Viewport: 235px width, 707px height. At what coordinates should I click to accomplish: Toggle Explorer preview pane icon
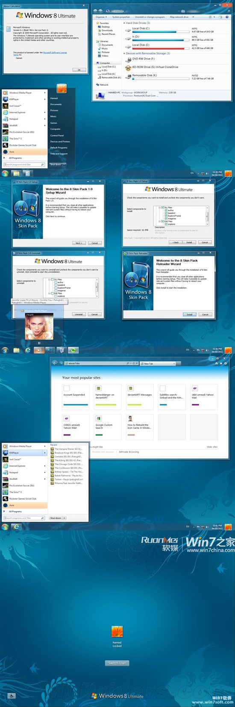[221, 17]
